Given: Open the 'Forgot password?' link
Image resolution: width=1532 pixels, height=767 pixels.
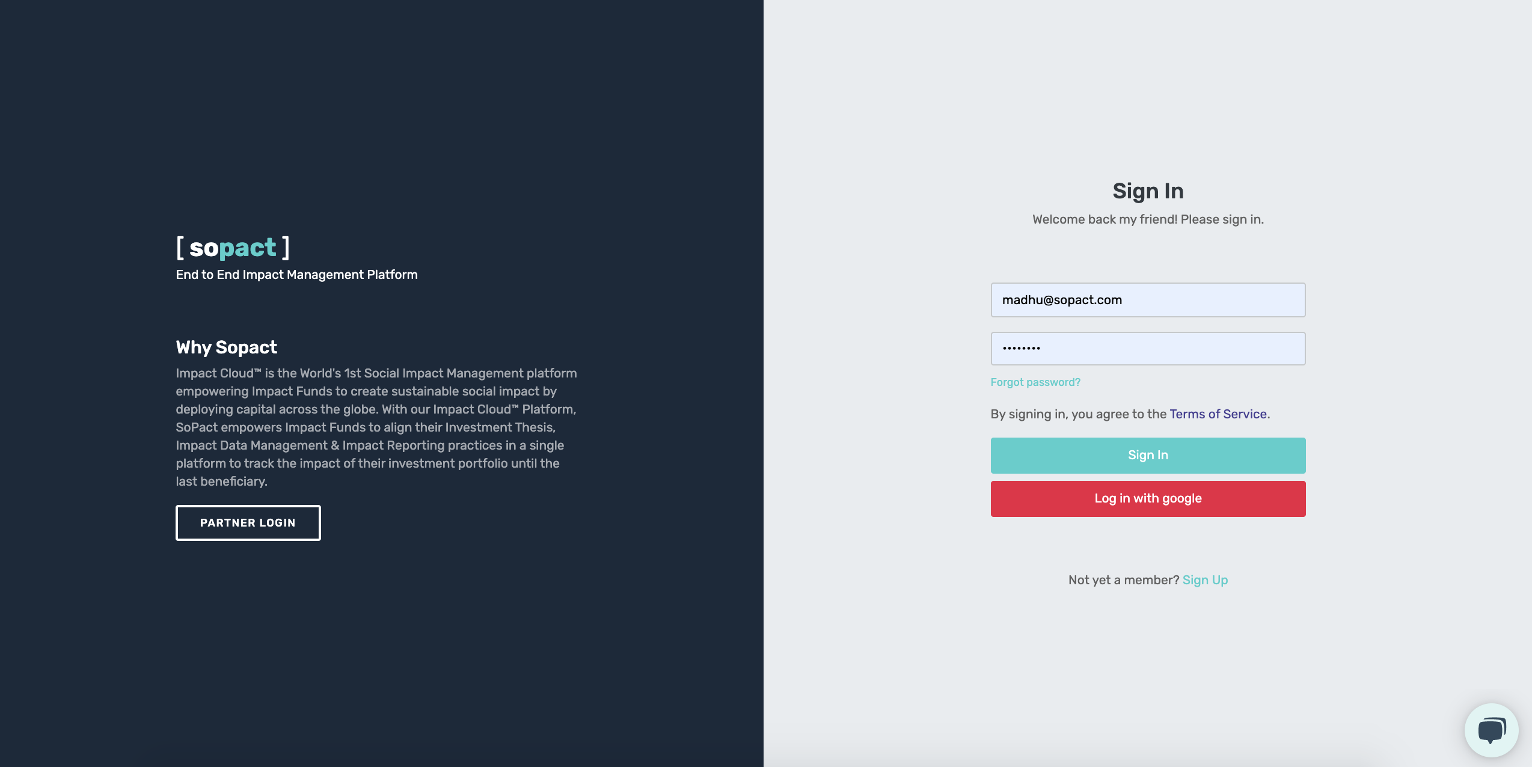Looking at the screenshot, I should pyautogui.click(x=1035, y=382).
